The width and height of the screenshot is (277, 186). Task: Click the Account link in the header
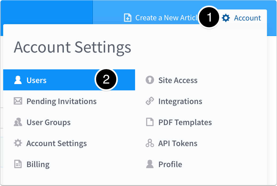(x=247, y=18)
